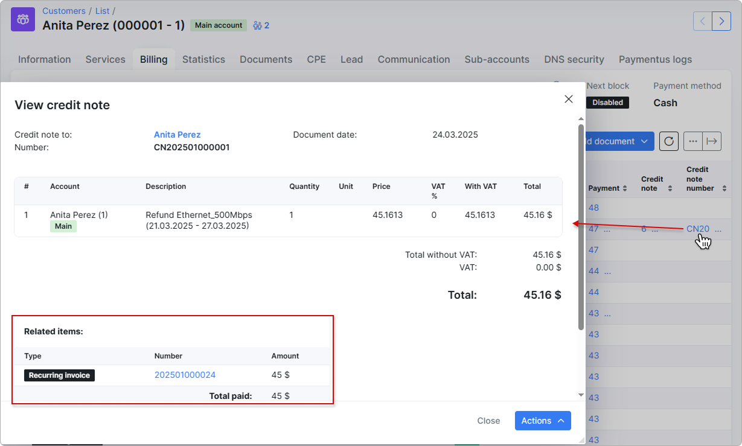Close the View credit note dialog
Screen dimensions: 742x446
568,99
